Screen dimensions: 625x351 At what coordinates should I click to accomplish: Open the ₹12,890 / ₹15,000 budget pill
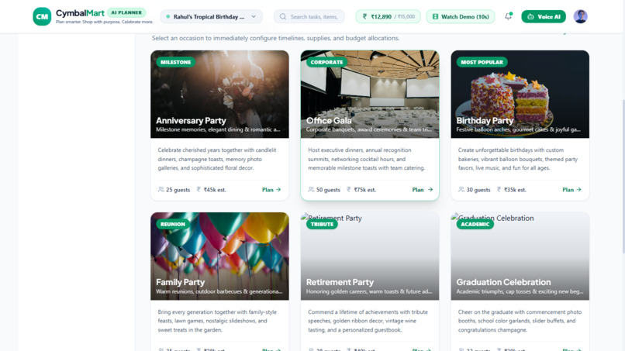point(388,17)
